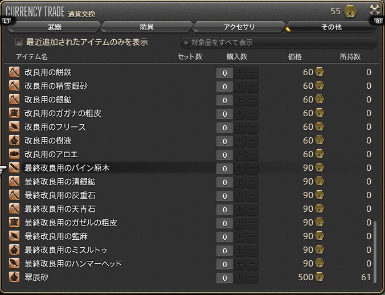The height and width of the screenshot is (295, 385).
Task: Select the 改良用のフリース item icon
Action: pos(15,127)
